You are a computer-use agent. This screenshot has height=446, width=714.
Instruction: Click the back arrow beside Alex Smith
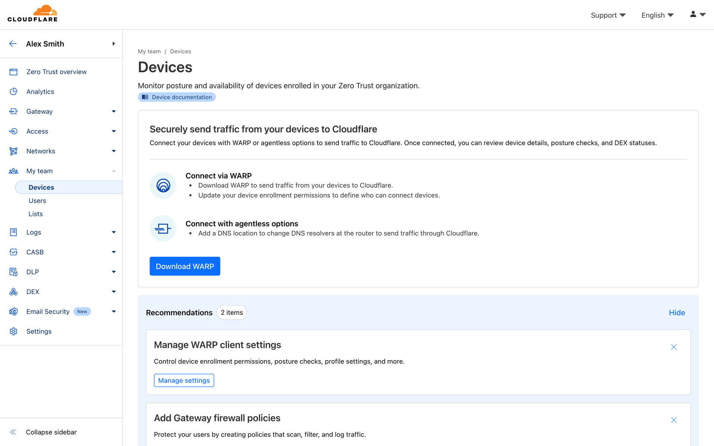coord(13,44)
